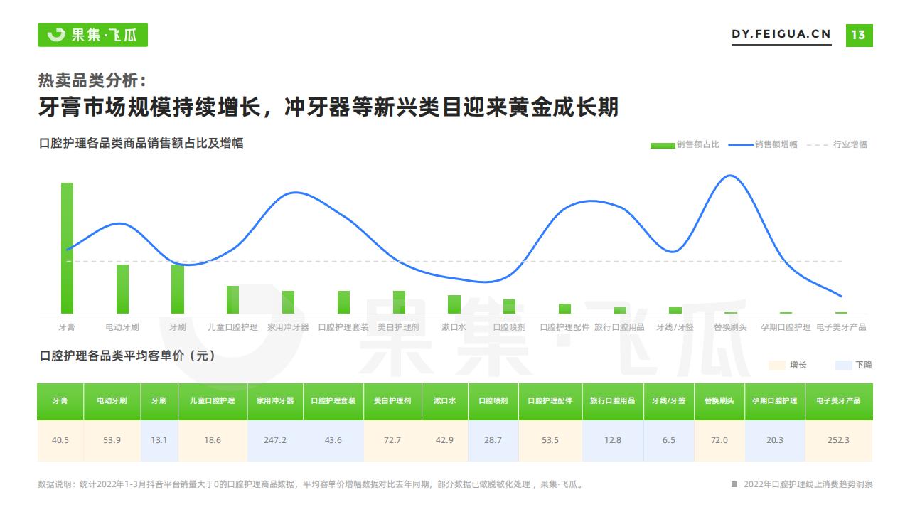Click the 热卖品类分析 heading

(93, 80)
